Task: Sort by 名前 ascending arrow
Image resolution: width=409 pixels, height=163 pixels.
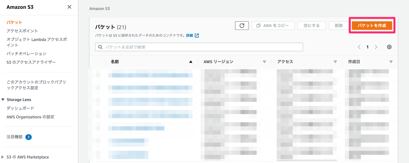Action: click(x=191, y=62)
